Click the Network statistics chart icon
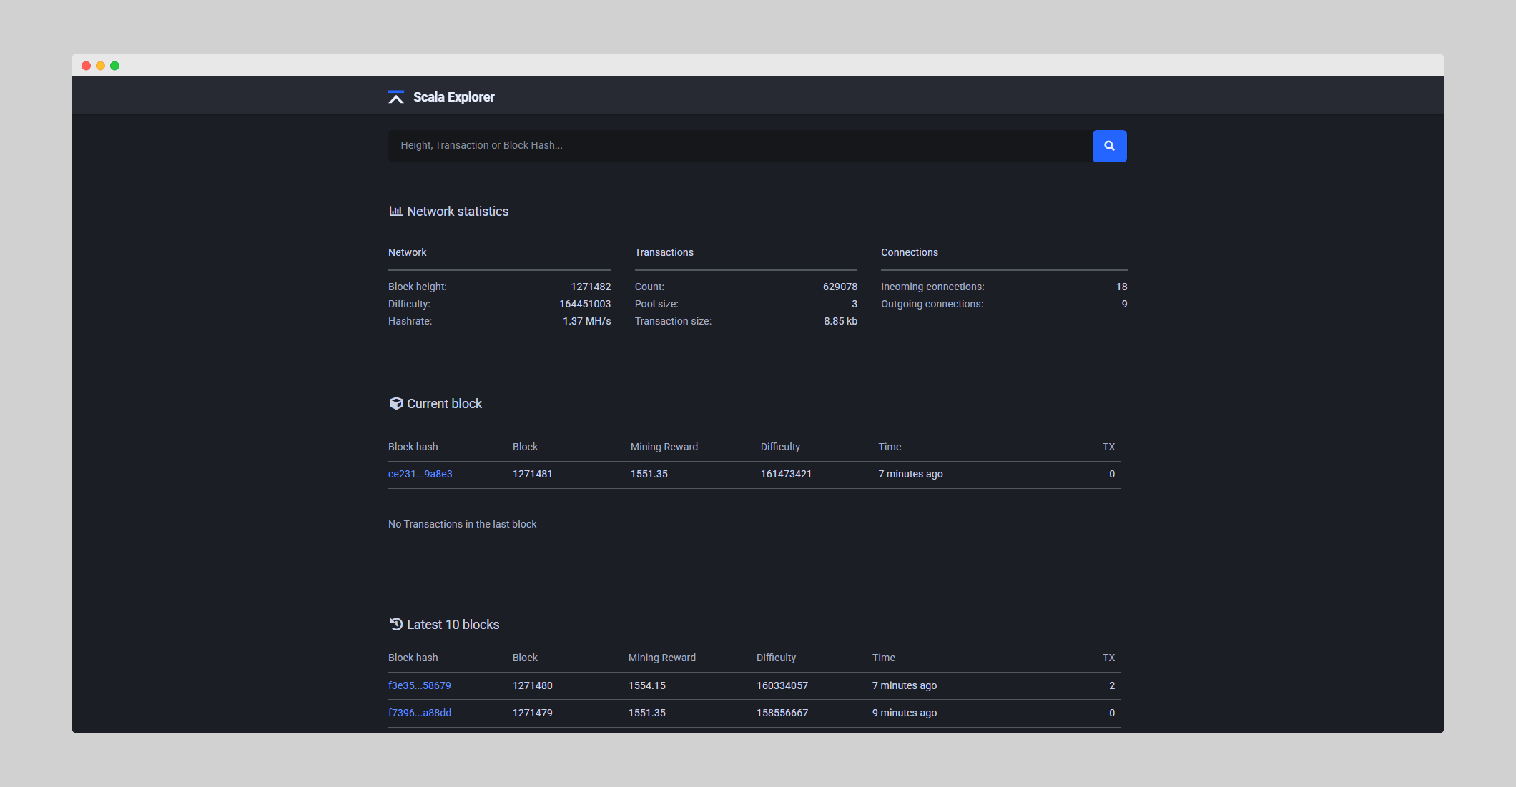The height and width of the screenshot is (787, 1516). point(395,211)
